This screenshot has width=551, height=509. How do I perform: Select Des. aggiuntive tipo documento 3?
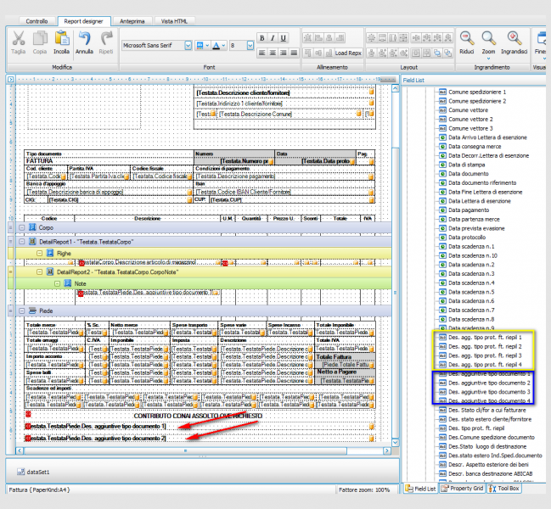click(489, 392)
